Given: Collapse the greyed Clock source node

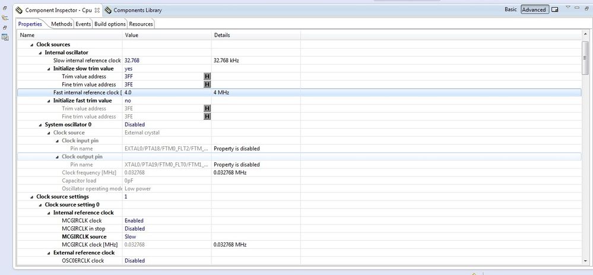Looking at the screenshot, I should point(49,133).
